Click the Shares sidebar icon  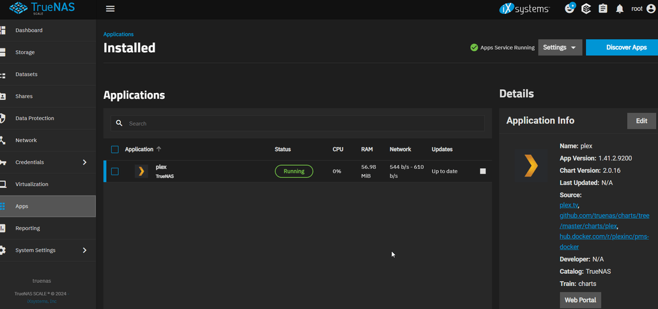pos(2,96)
